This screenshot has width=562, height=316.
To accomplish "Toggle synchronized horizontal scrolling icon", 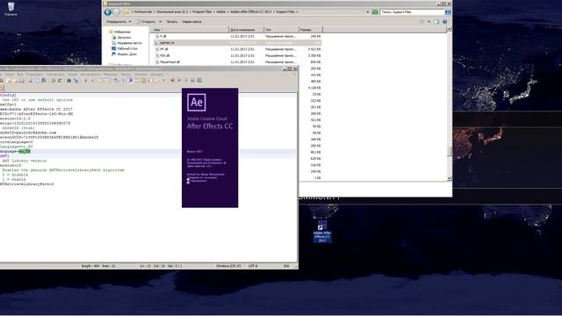I will tap(107, 81).
